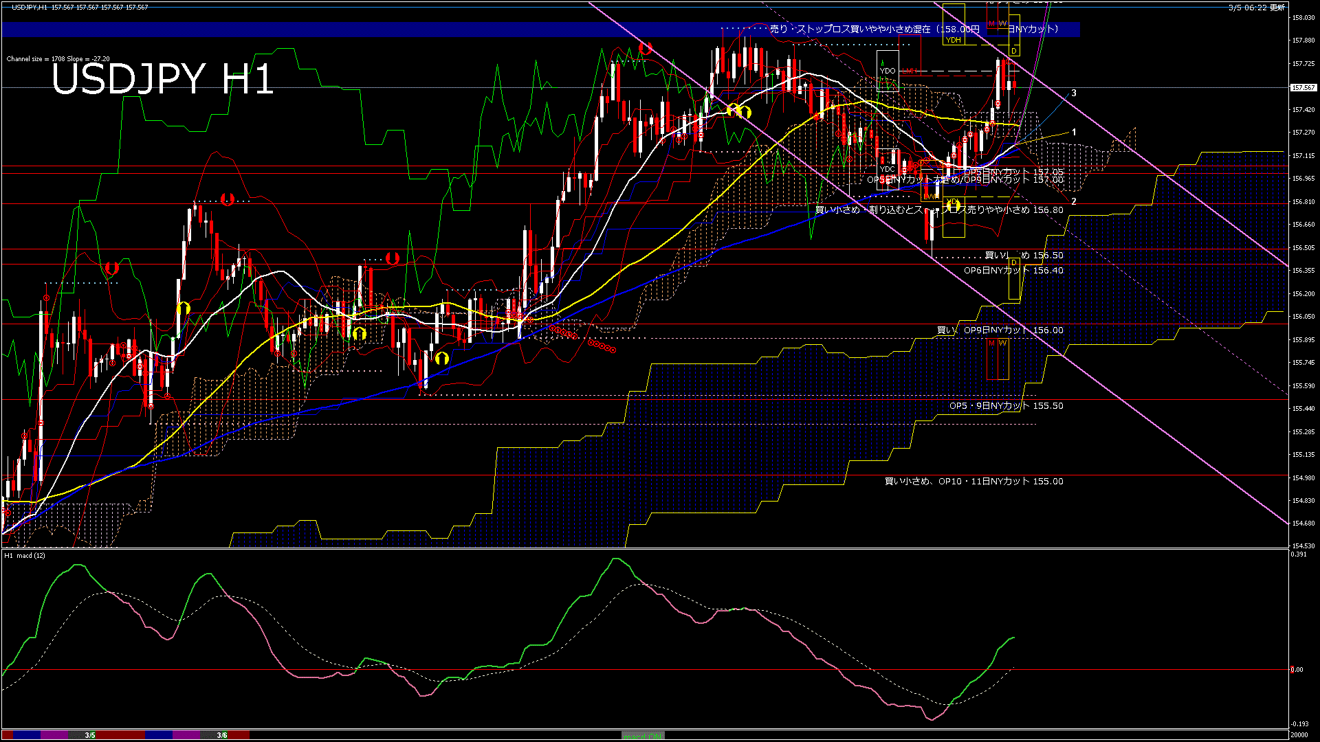Click projection line label 3
The image size is (1320, 742).
coord(1074,93)
